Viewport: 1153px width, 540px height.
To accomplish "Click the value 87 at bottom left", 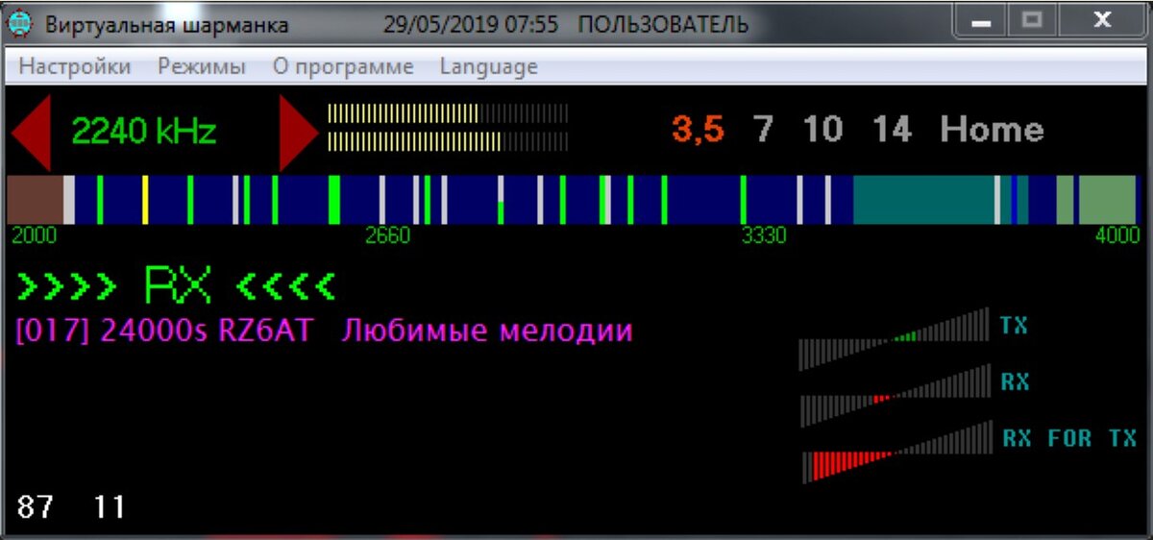I will (36, 507).
